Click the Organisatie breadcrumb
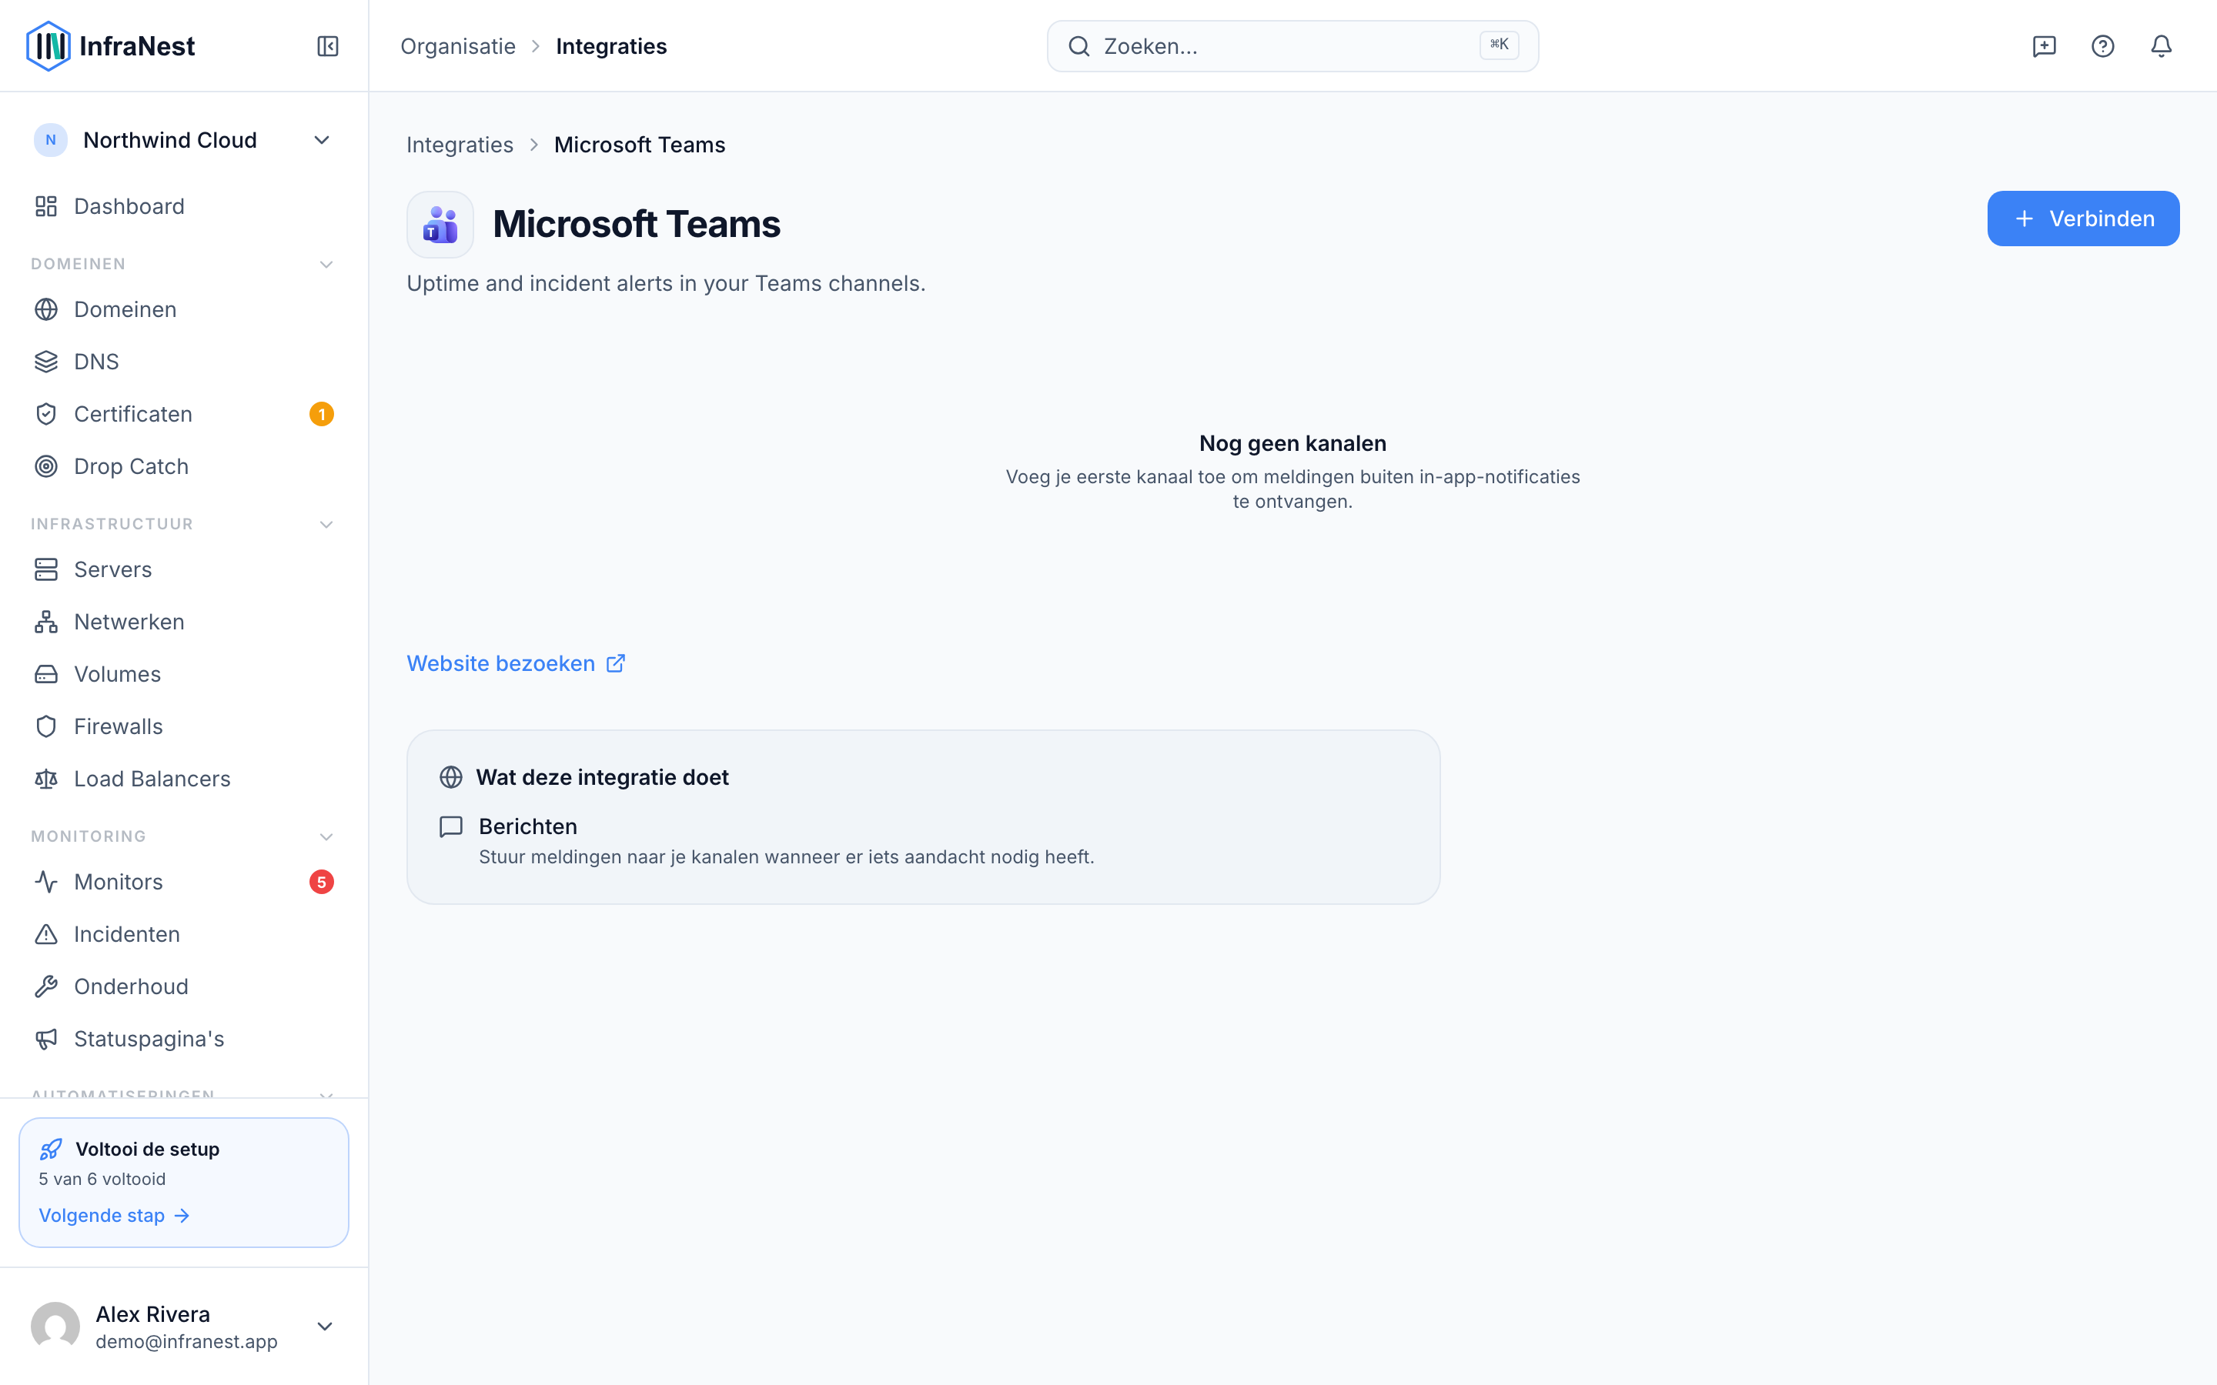 [x=458, y=46]
